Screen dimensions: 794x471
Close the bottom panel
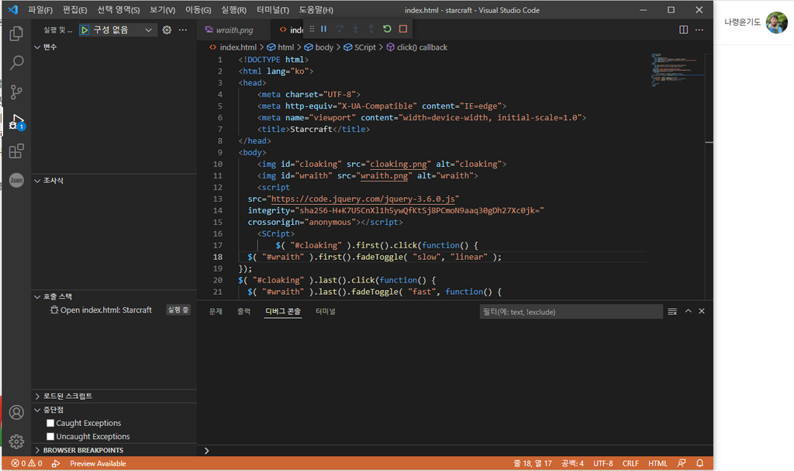(x=702, y=311)
